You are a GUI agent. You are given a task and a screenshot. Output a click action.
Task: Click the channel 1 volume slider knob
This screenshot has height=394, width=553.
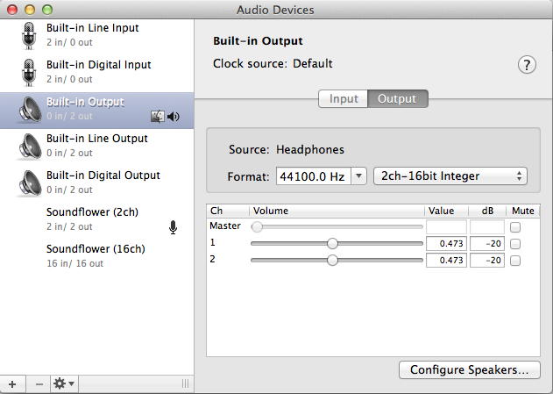coord(332,244)
